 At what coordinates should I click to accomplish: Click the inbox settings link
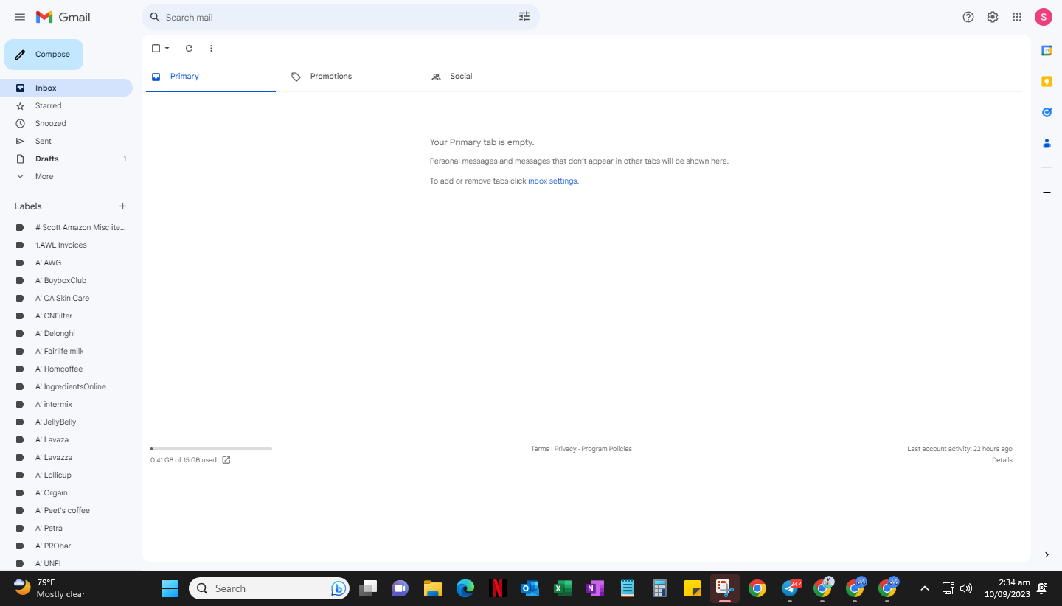(x=552, y=181)
